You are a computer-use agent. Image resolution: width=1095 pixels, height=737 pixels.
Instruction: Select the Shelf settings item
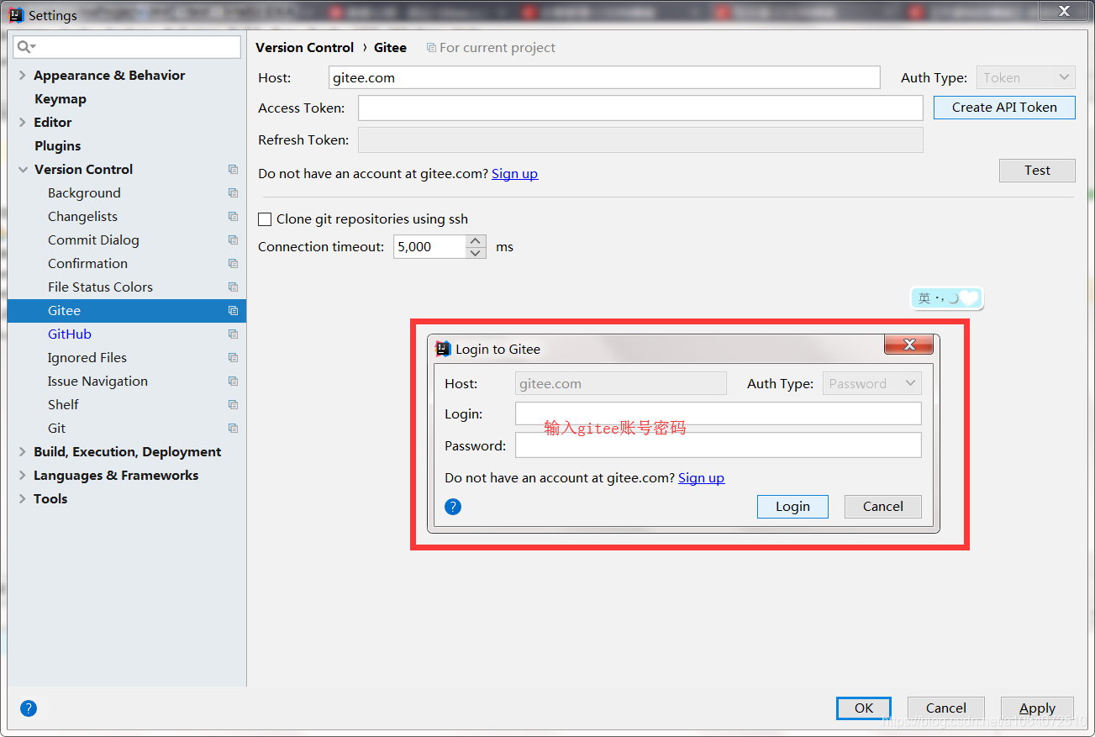click(x=63, y=404)
